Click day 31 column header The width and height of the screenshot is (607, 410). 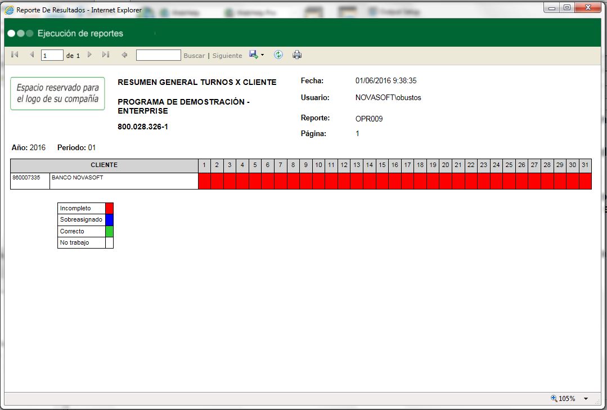[585, 165]
